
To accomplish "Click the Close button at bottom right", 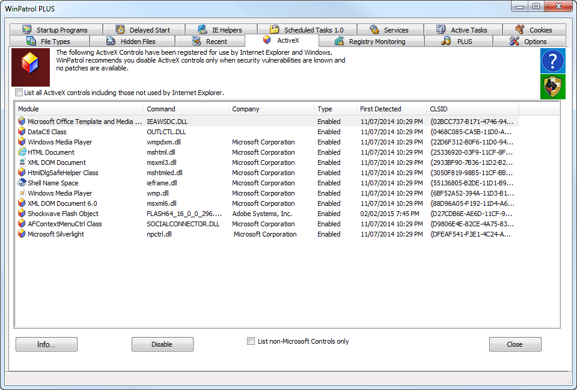I will pyautogui.click(x=514, y=344).
